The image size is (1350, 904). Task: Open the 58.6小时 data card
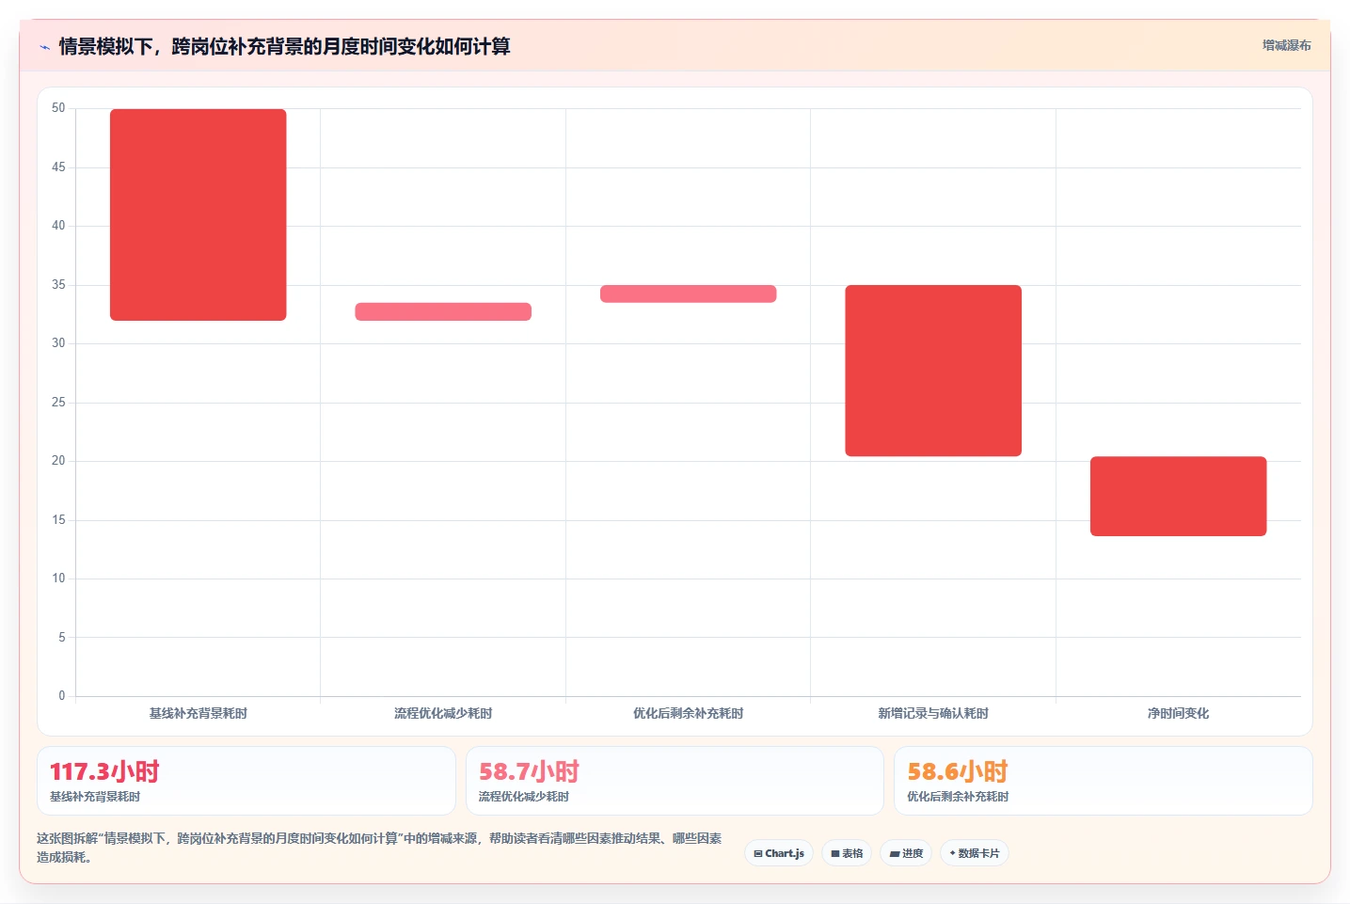click(1104, 781)
